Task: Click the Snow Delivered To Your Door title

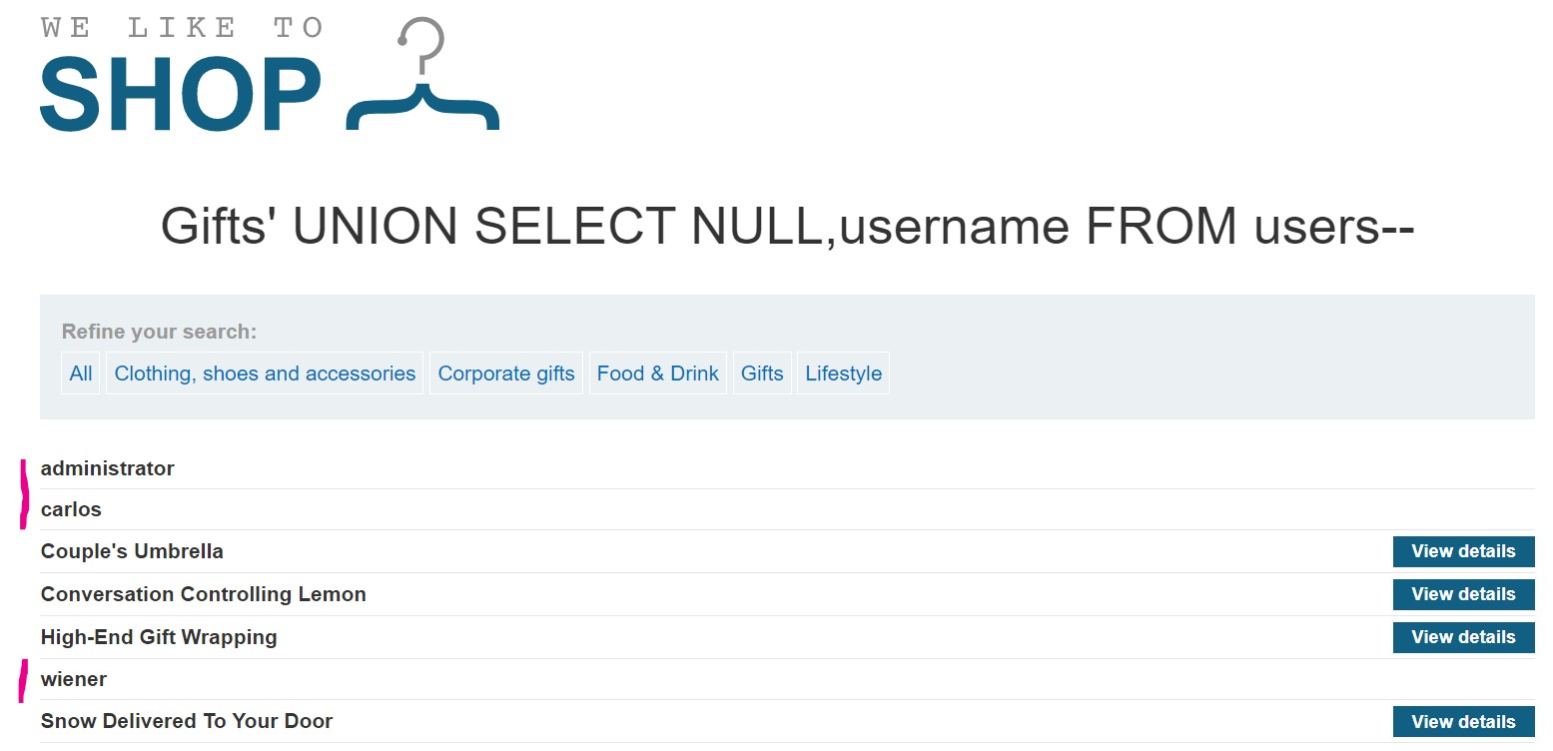Action: [x=187, y=721]
